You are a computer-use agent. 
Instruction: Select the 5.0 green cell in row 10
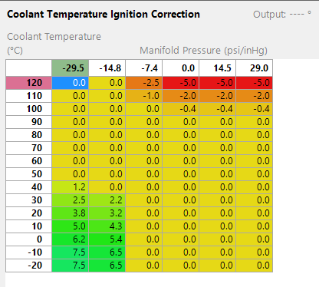tap(71, 226)
